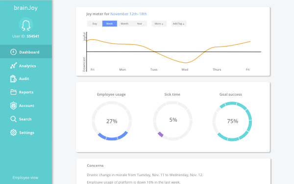Open the Dashboard menu item
Viewport: 294px width, 184px height.
click(x=26, y=52)
